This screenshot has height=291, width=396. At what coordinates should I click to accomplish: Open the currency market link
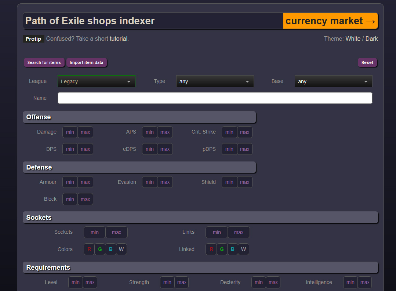point(330,21)
